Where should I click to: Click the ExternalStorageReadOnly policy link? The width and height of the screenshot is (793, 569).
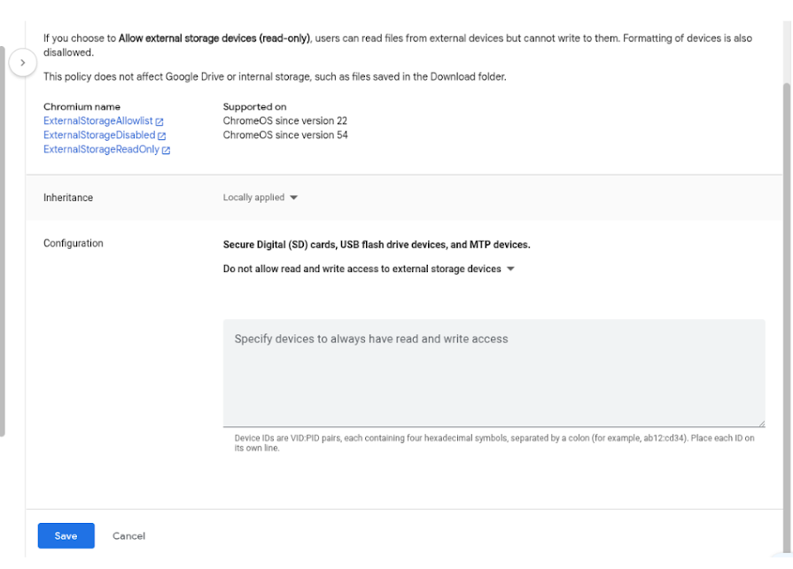pyautogui.click(x=101, y=149)
